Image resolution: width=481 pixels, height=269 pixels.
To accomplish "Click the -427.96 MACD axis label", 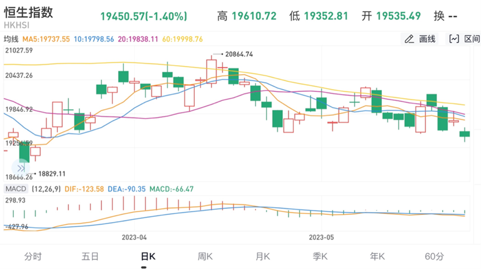I will click(17, 227).
